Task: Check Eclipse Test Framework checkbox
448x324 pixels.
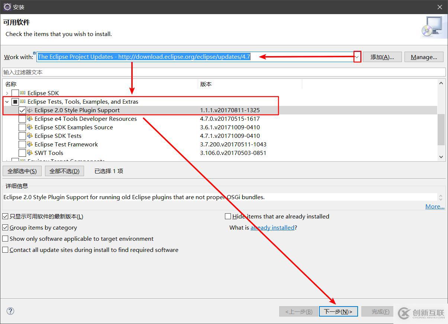Action: (x=22, y=144)
